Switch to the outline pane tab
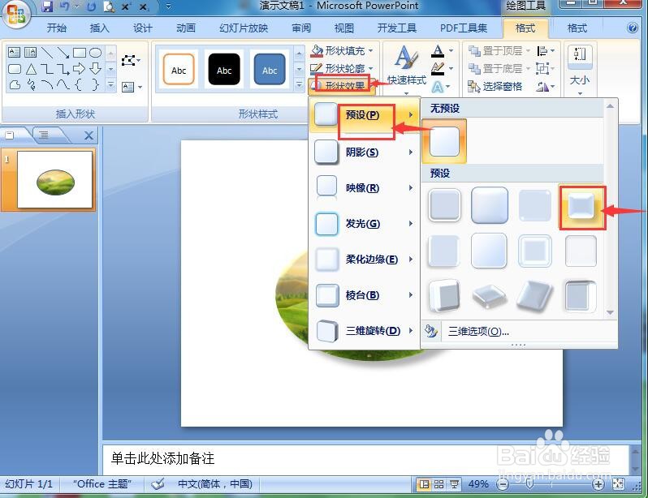Viewport: 648px width, 498px height. (x=44, y=135)
